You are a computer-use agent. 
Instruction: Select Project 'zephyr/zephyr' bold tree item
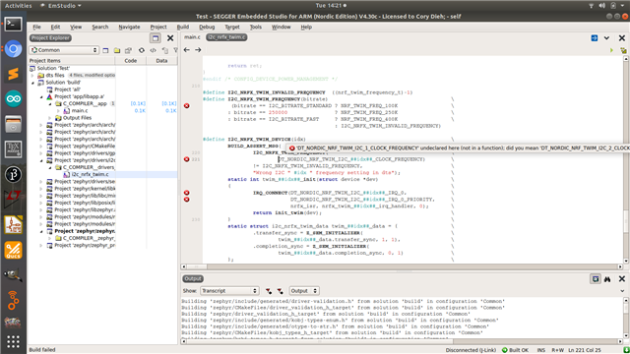[x=85, y=231]
